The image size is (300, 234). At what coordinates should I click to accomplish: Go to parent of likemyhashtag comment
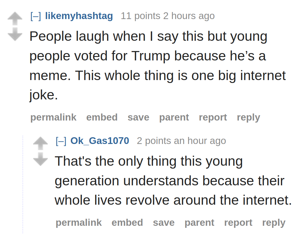click(x=174, y=117)
